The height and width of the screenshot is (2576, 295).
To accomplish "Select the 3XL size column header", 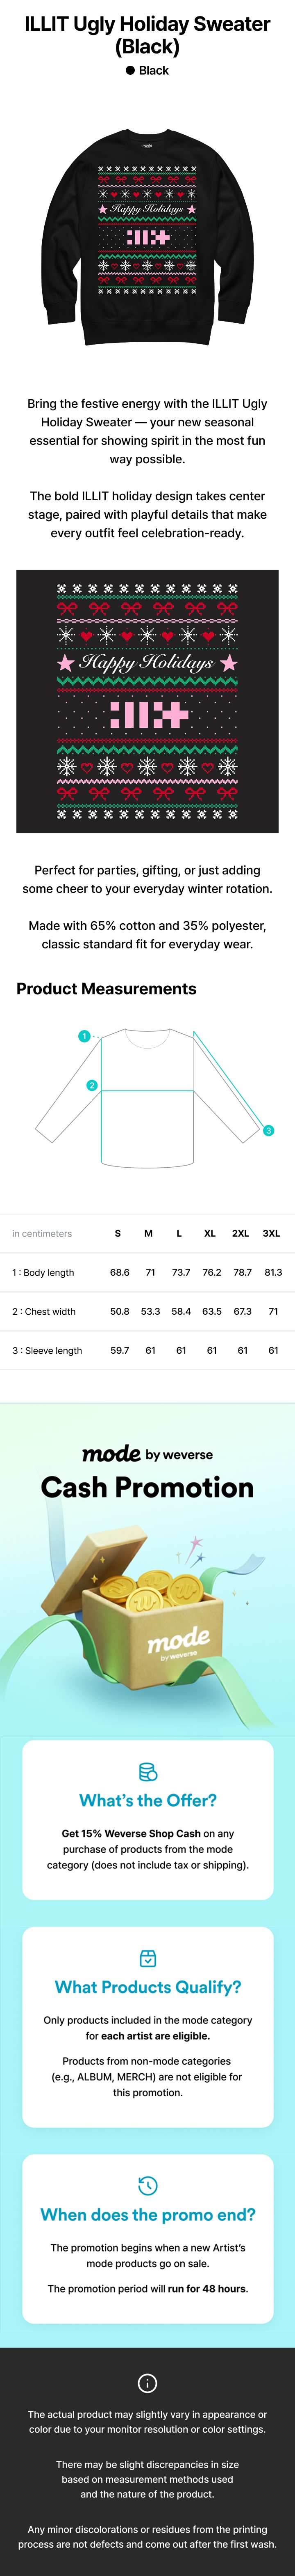I will (271, 1233).
